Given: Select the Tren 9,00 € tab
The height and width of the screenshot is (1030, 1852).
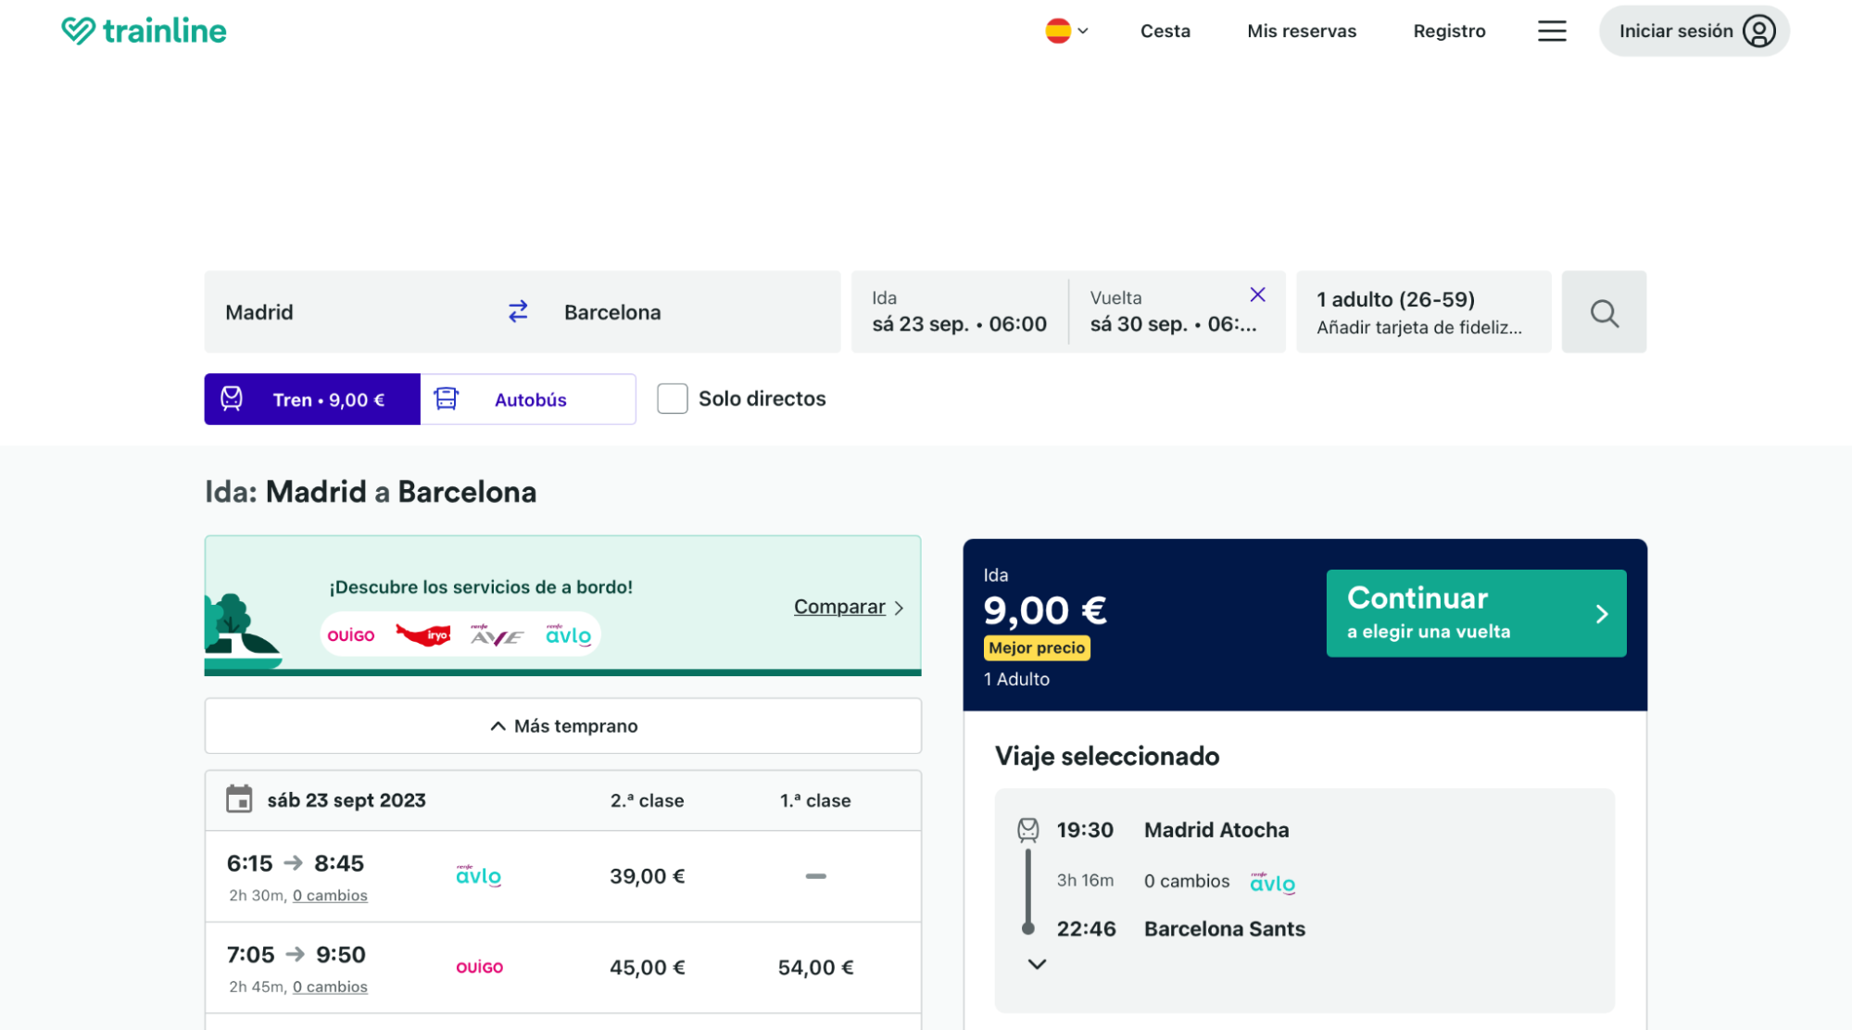Looking at the screenshot, I should click(312, 399).
